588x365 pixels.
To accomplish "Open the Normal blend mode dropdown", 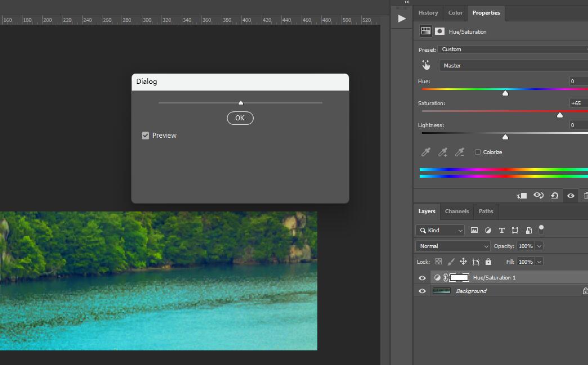I will pyautogui.click(x=452, y=246).
